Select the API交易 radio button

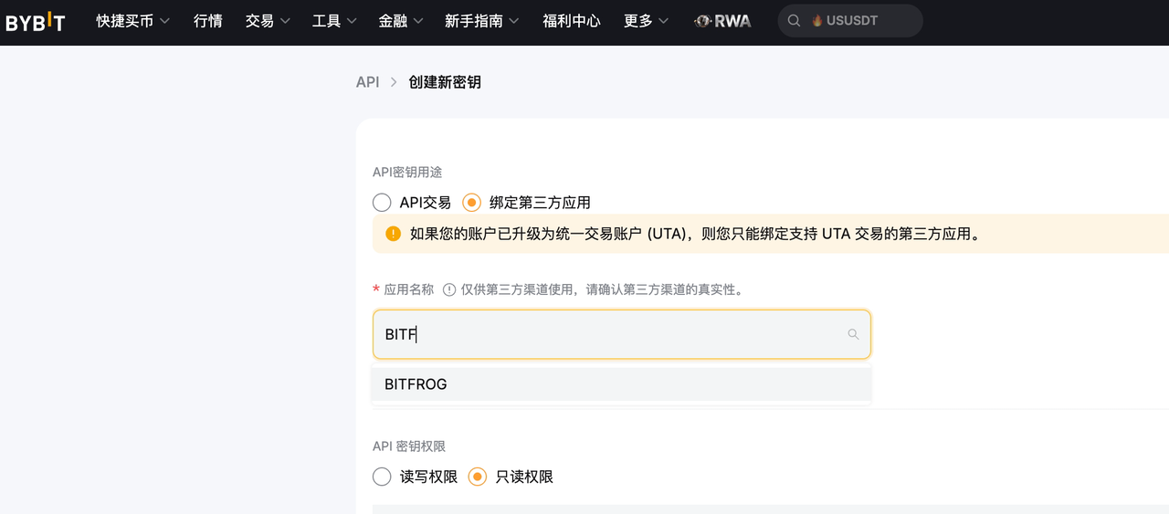click(382, 202)
